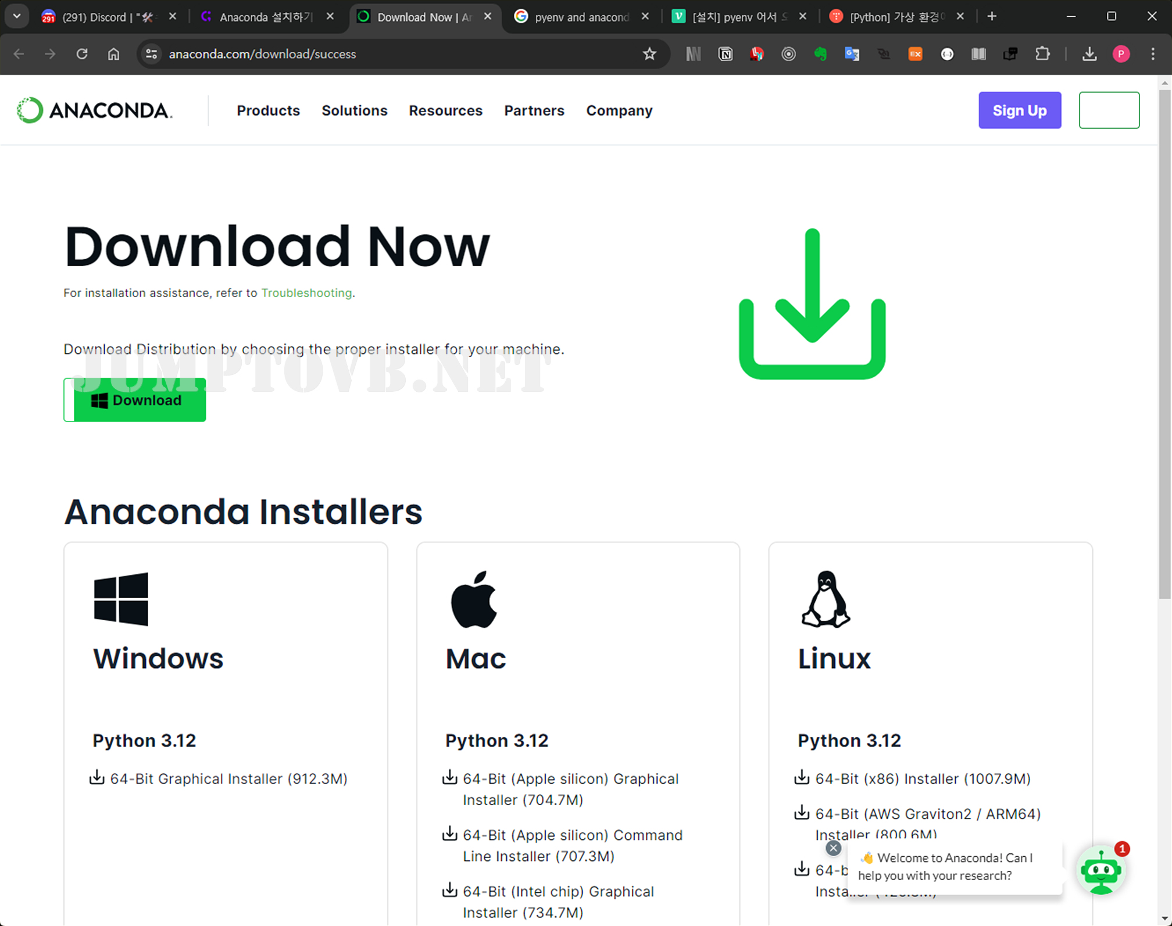Reload the page
The height and width of the screenshot is (926, 1172).
tap(82, 54)
